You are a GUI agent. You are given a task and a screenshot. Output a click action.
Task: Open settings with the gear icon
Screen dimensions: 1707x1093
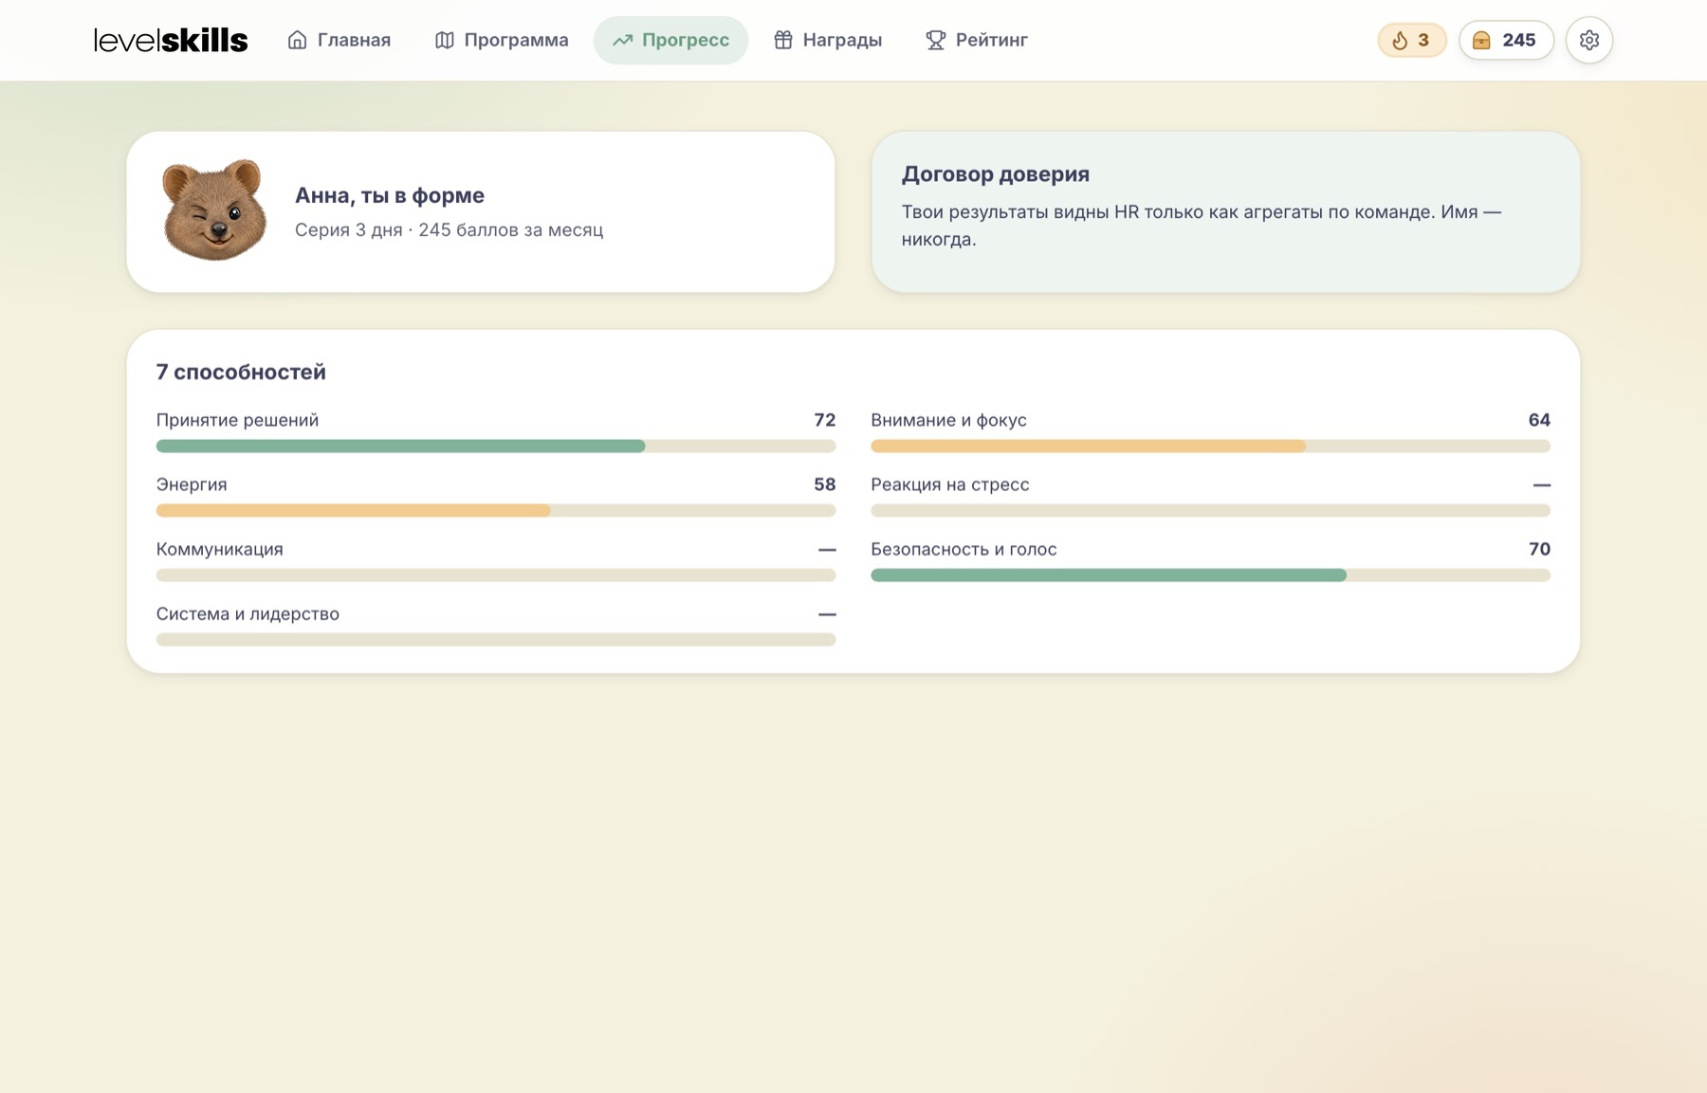pos(1589,40)
